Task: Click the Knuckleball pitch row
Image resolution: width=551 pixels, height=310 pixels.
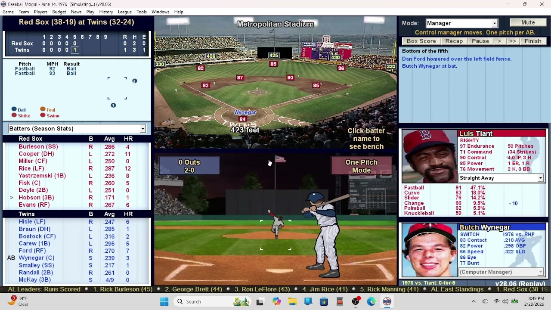Action: tap(444, 213)
